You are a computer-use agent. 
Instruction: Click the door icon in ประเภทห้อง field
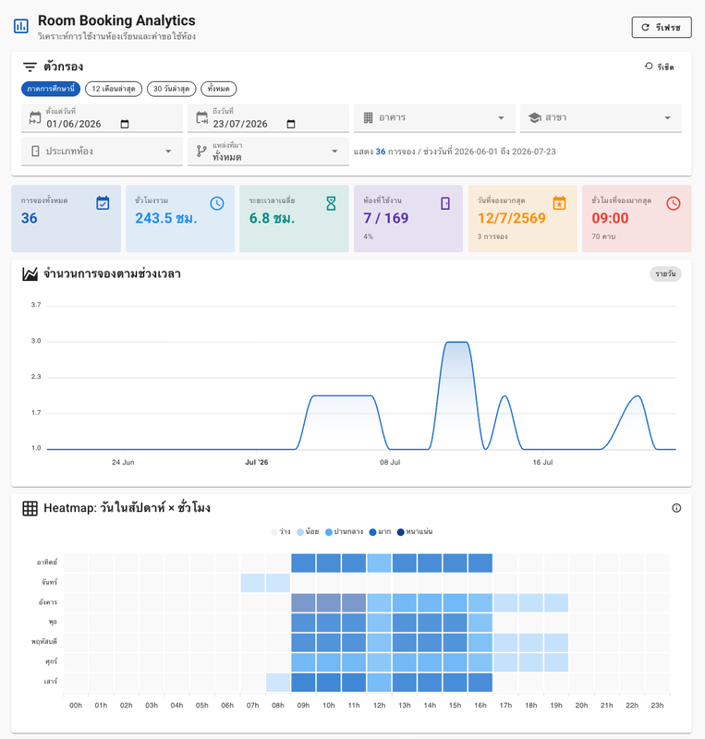pyautogui.click(x=35, y=151)
